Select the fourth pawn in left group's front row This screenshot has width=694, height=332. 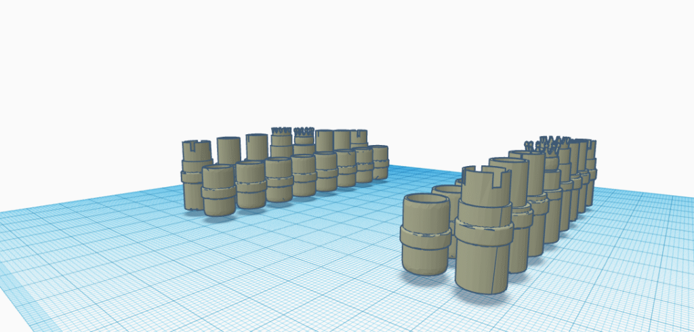tap(304, 175)
